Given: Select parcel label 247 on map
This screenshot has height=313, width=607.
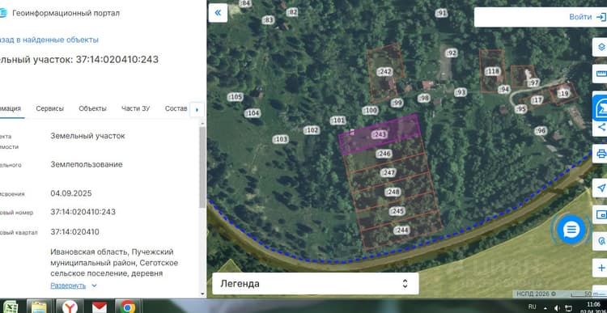Looking at the screenshot, I should (388, 172).
